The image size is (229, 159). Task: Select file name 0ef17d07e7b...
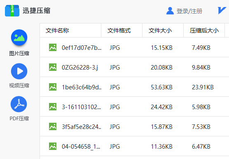[x=82, y=48]
